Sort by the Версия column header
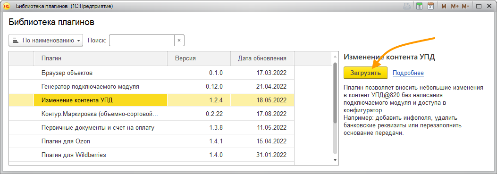 tap(199, 58)
